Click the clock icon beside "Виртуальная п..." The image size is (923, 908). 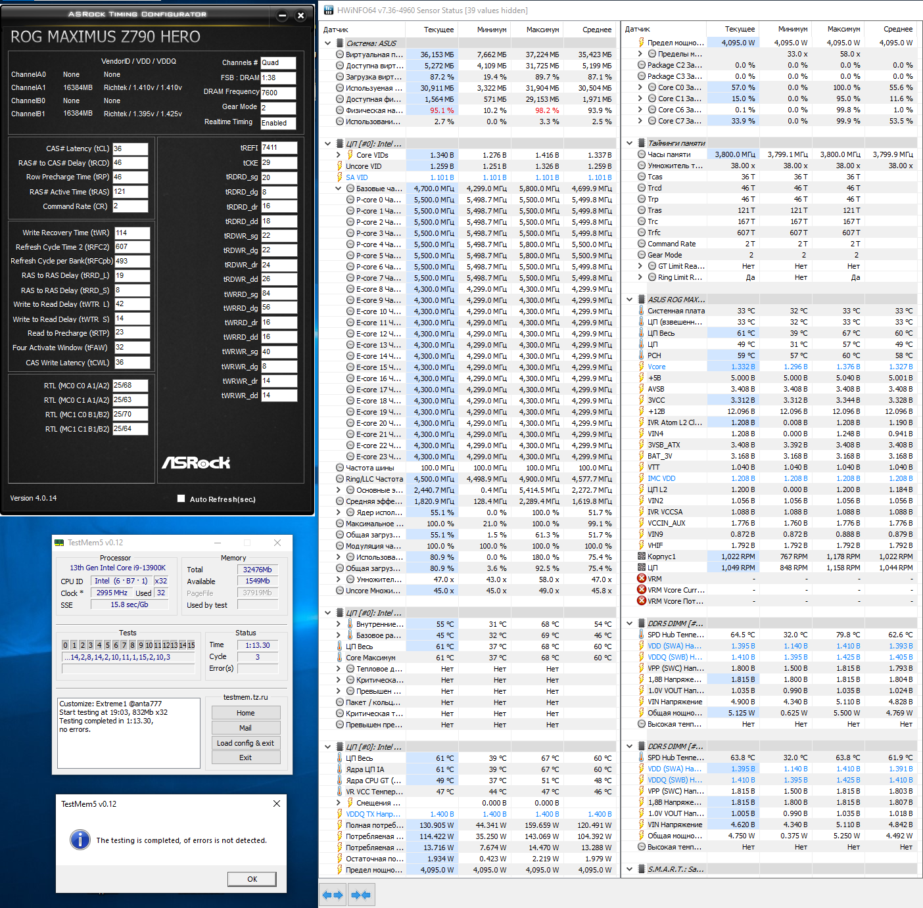(x=340, y=55)
